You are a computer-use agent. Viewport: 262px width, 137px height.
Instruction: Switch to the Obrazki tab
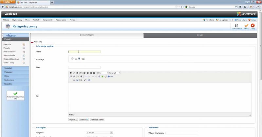200,35
